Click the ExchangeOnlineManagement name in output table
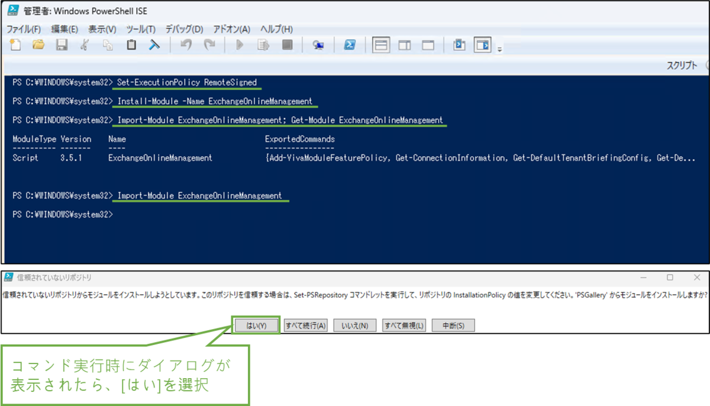The width and height of the screenshot is (710, 406). [x=160, y=158]
